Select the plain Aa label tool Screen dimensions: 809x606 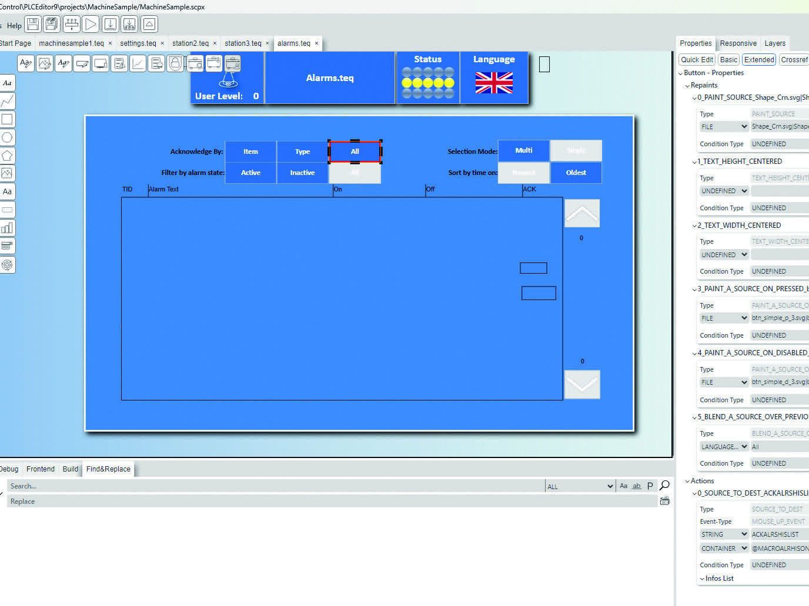[7, 191]
